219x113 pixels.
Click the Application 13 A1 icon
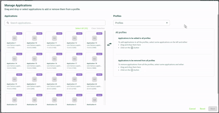coord(94,38)
